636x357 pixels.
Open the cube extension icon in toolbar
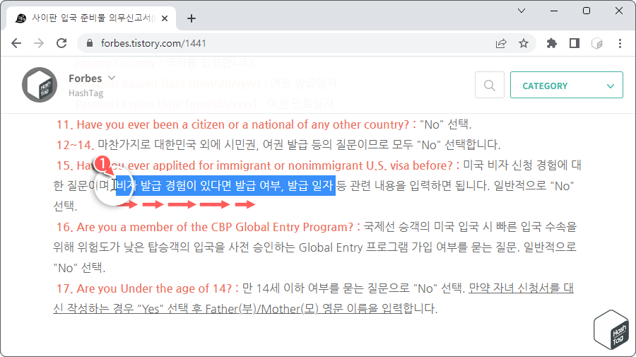(x=597, y=43)
